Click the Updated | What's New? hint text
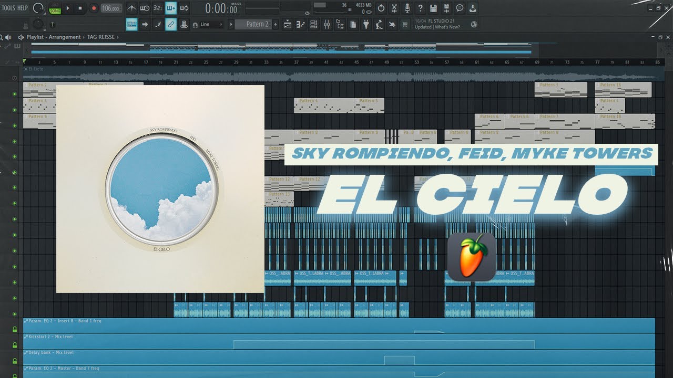Screen dimensions: 673x378 (x=437, y=27)
